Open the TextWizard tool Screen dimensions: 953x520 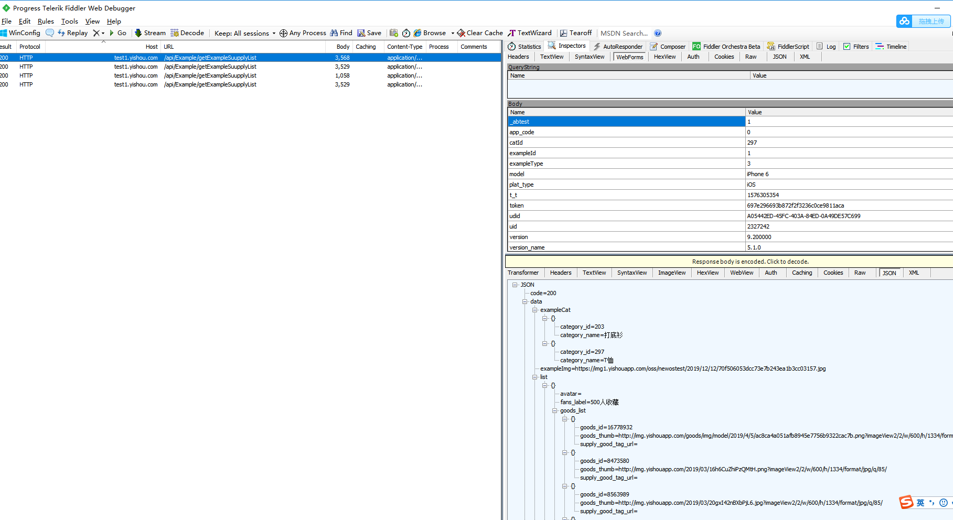530,33
